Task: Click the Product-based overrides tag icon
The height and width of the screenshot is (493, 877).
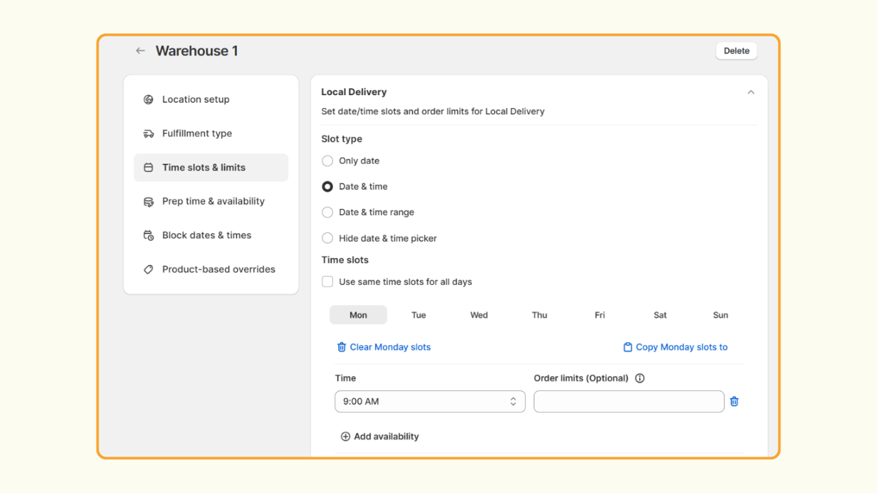Action: pos(148,270)
